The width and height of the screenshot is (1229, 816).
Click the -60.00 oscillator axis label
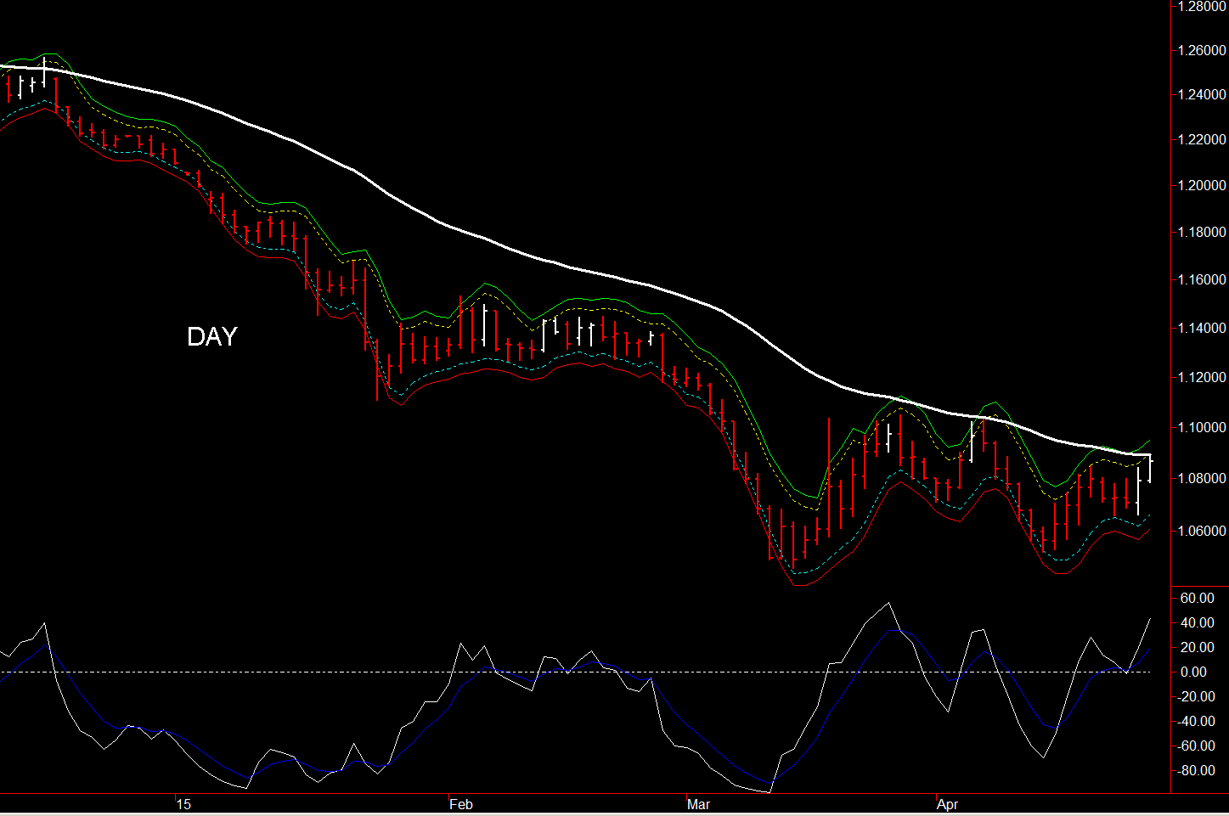(x=1196, y=746)
